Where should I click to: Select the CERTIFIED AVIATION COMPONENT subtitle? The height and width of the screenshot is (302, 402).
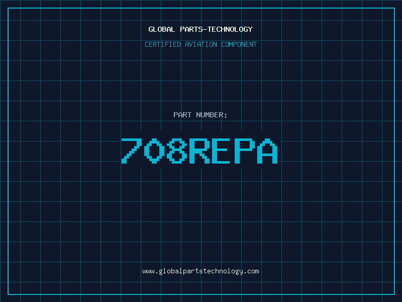pyautogui.click(x=200, y=44)
